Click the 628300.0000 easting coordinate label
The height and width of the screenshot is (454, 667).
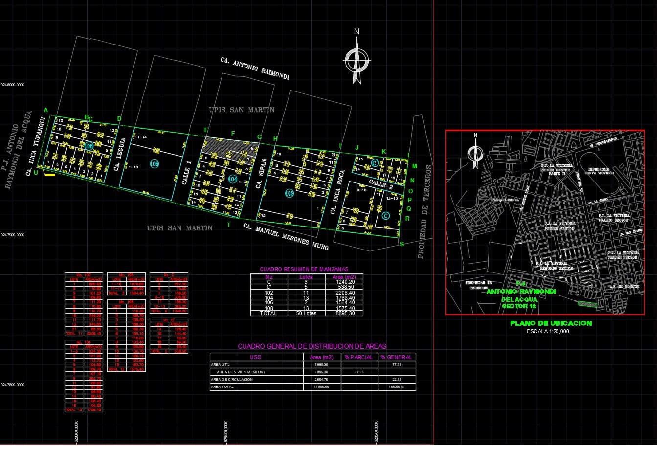pos(76,431)
